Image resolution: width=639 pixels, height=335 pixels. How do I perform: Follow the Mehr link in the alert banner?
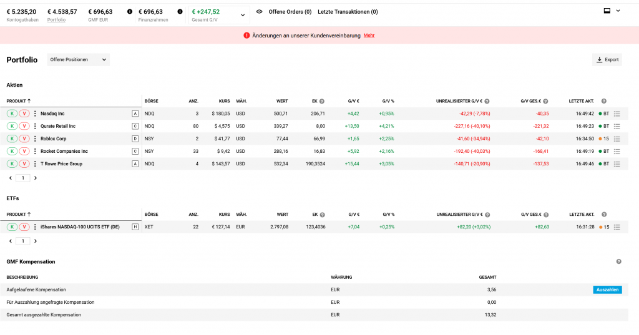click(x=369, y=36)
